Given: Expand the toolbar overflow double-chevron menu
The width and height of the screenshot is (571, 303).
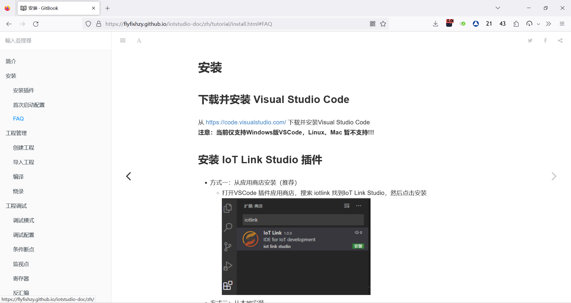Looking at the screenshot, I should pyautogui.click(x=549, y=24).
